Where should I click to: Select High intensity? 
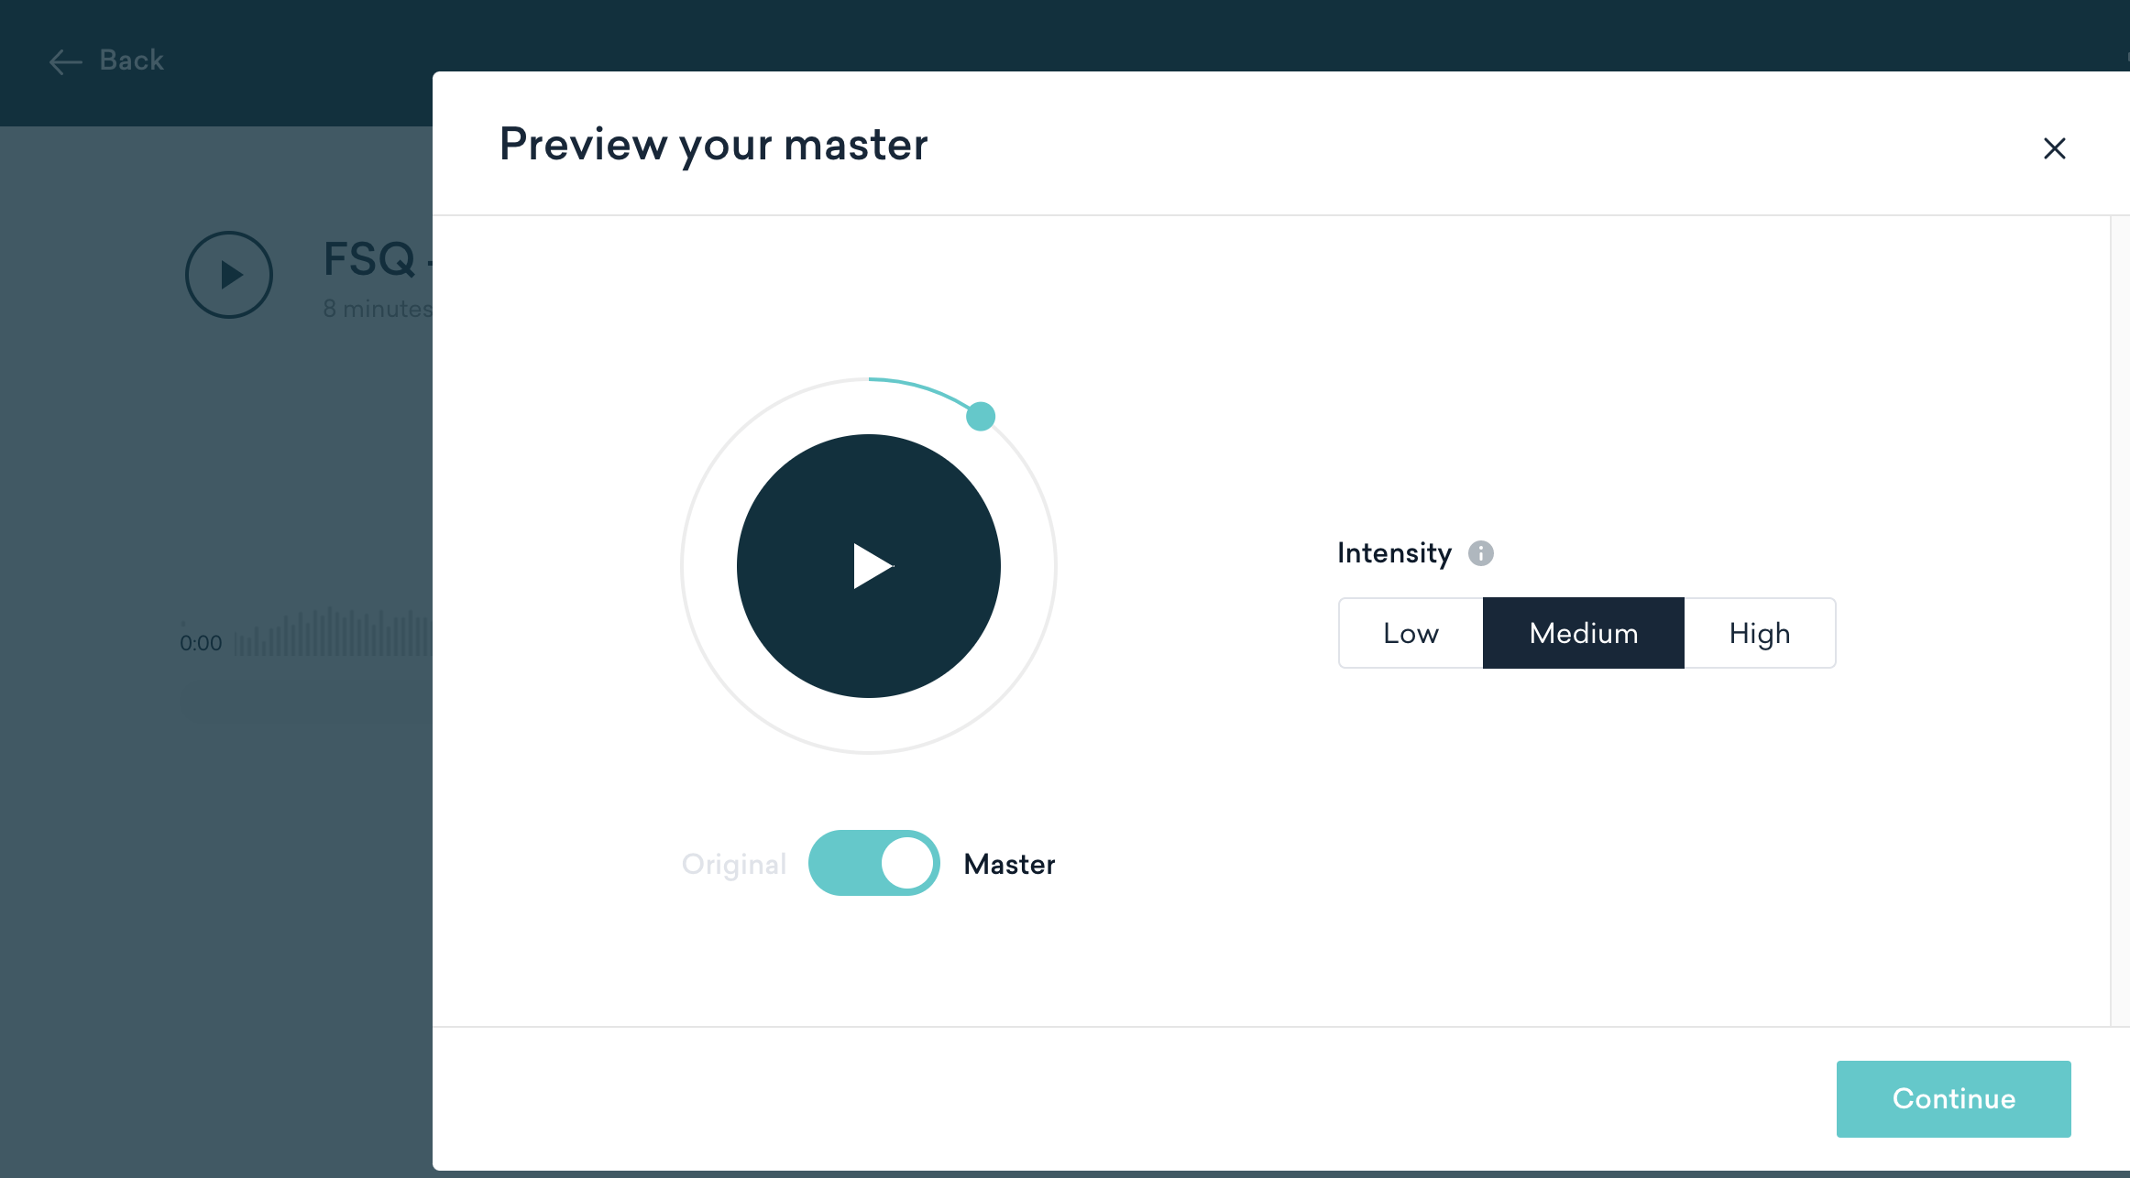[1759, 633]
